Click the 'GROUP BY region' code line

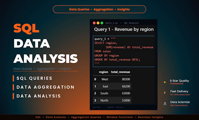(107, 56)
